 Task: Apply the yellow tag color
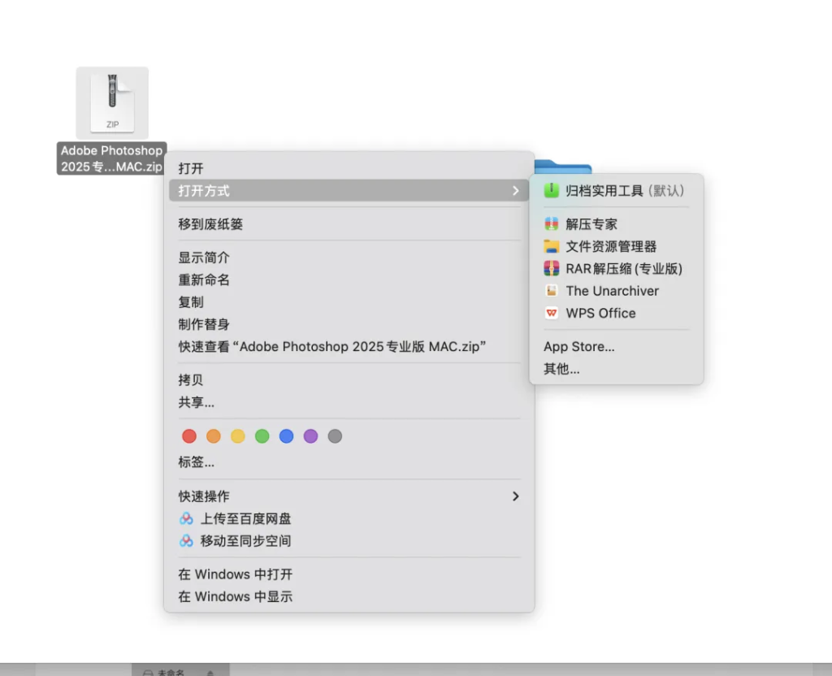tap(238, 436)
